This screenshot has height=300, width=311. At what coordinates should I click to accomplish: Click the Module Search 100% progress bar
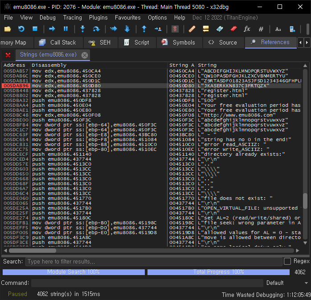pos(74,272)
